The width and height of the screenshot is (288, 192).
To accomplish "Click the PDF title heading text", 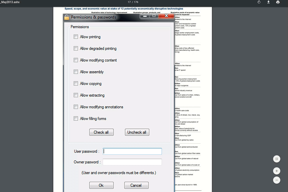I will pos(124,9).
